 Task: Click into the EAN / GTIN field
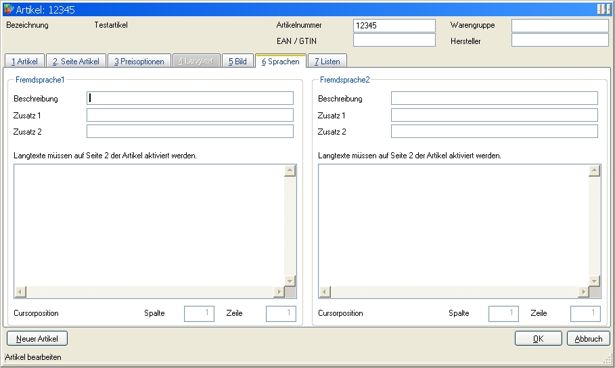pos(394,41)
